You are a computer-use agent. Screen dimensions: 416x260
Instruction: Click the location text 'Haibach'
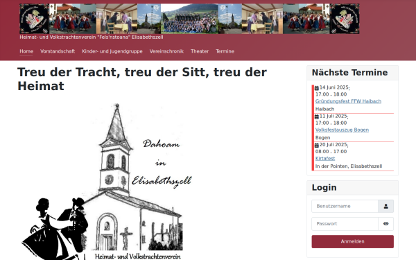tap(324, 109)
